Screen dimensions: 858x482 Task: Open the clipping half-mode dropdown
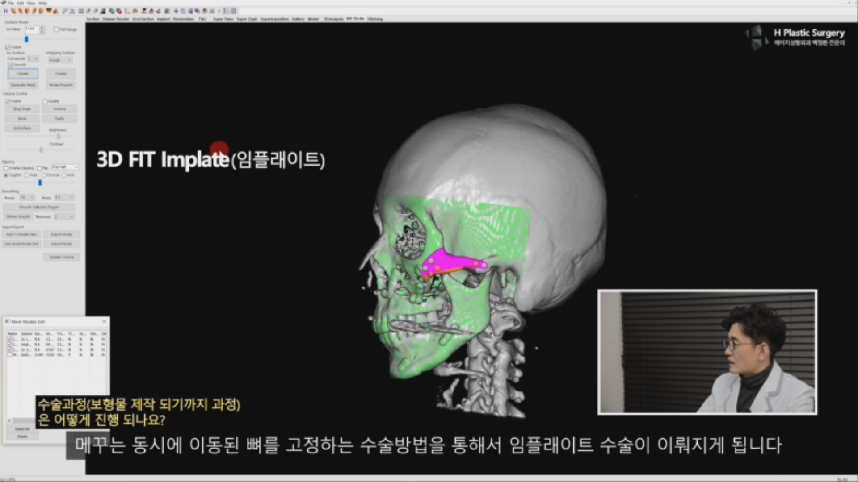[x=65, y=167]
